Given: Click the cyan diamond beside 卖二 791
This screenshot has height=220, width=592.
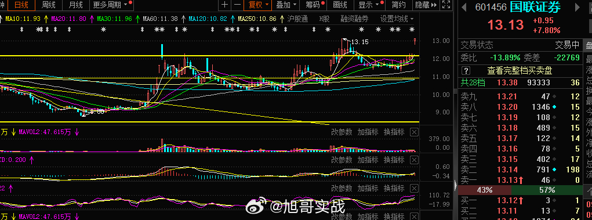Looking at the screenshot, I should [x=554, y=170].
